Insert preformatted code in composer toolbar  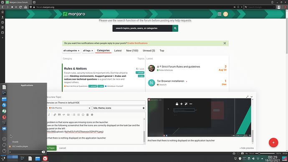pyautogui.click(x=64, y=115)
